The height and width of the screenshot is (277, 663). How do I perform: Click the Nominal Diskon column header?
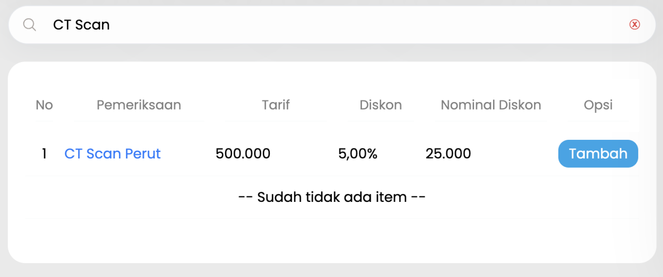click(491, 105)
